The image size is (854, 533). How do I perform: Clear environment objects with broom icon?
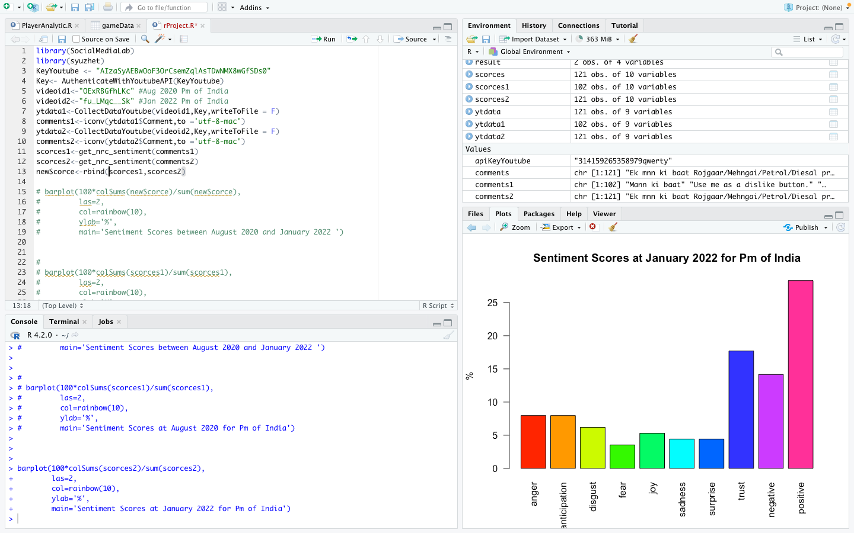pos(633,39)
